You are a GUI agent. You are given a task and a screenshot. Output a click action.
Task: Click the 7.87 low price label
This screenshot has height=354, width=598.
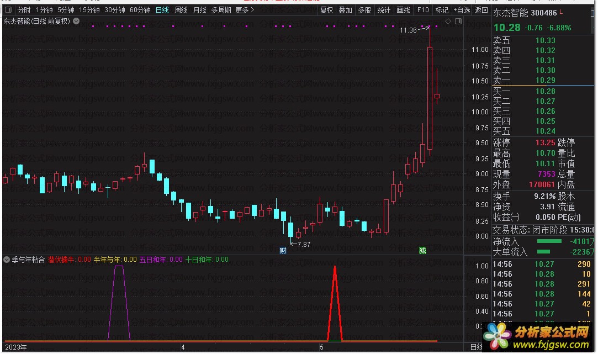pos(304,245)
